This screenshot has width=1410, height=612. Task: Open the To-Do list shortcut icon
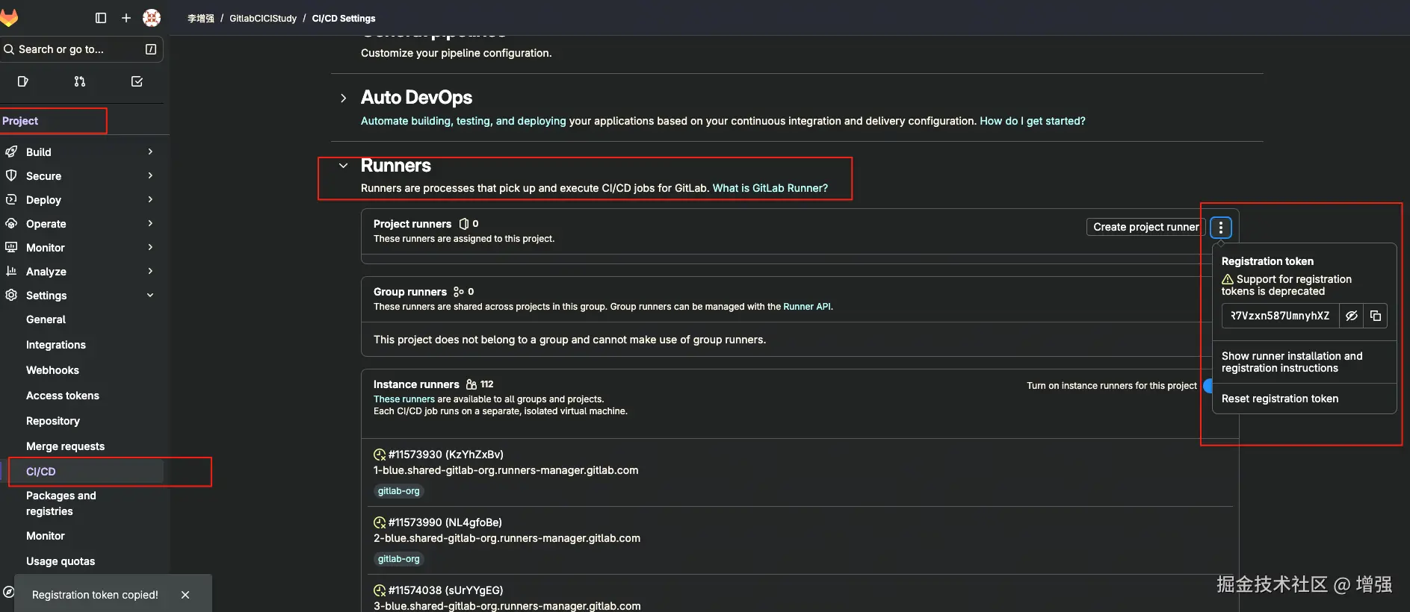coord(137,81)
